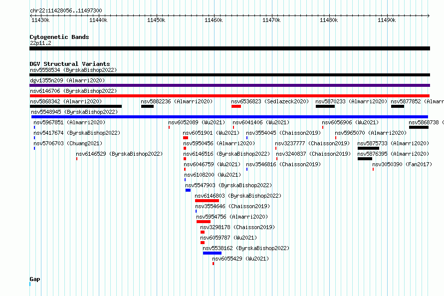Click the nsv6041406 (Wu2021) label
The width and height of the screenshot is (444, 296).
[261, 122]
